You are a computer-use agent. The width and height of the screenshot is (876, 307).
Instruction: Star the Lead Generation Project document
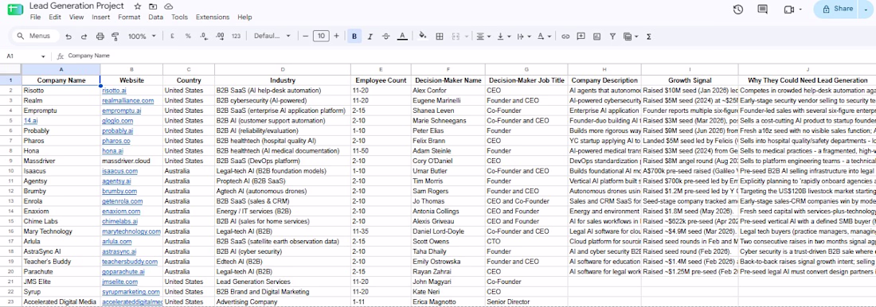pos(138,6)
